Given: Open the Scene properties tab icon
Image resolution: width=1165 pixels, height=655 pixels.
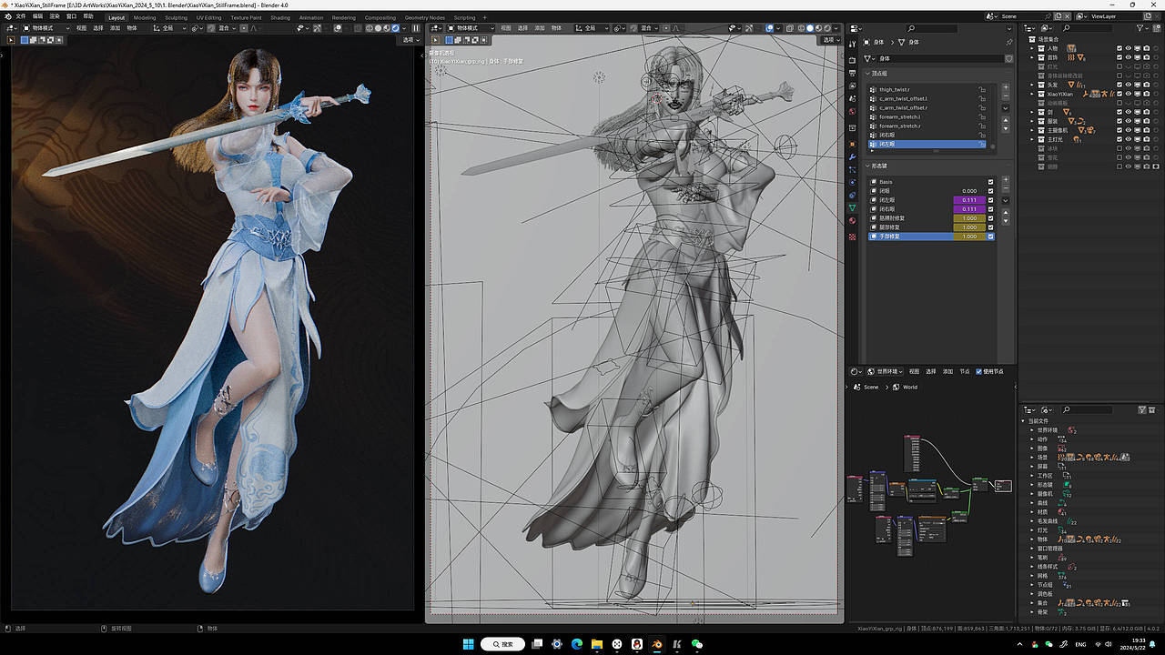Looking at the screenshot, I should (x=853, y=98).
